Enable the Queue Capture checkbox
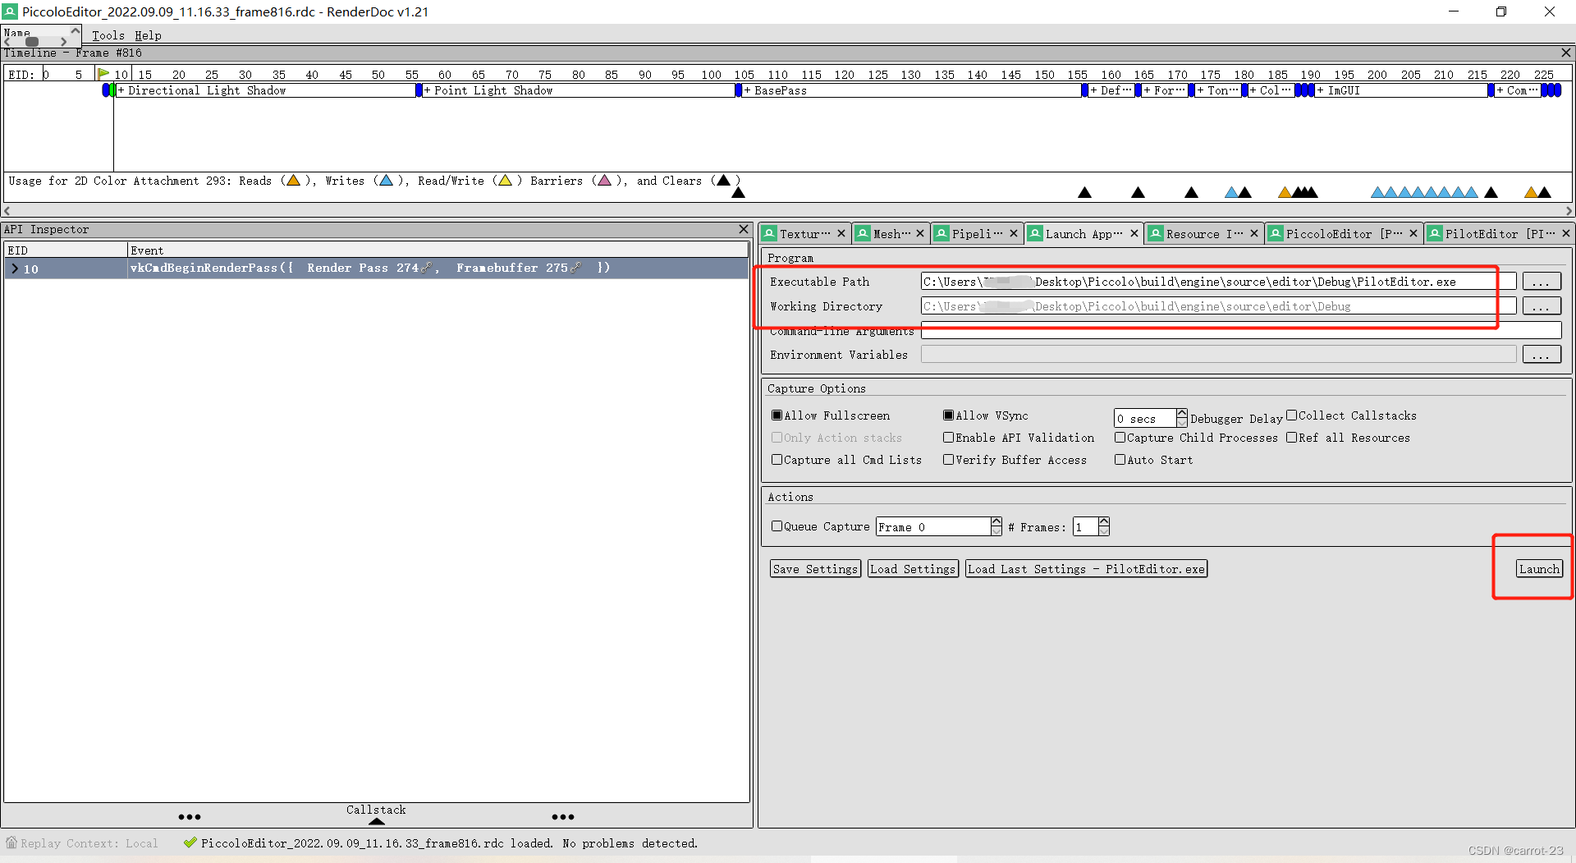This screenshot has width=1576, height=863. tap(777, 526)
